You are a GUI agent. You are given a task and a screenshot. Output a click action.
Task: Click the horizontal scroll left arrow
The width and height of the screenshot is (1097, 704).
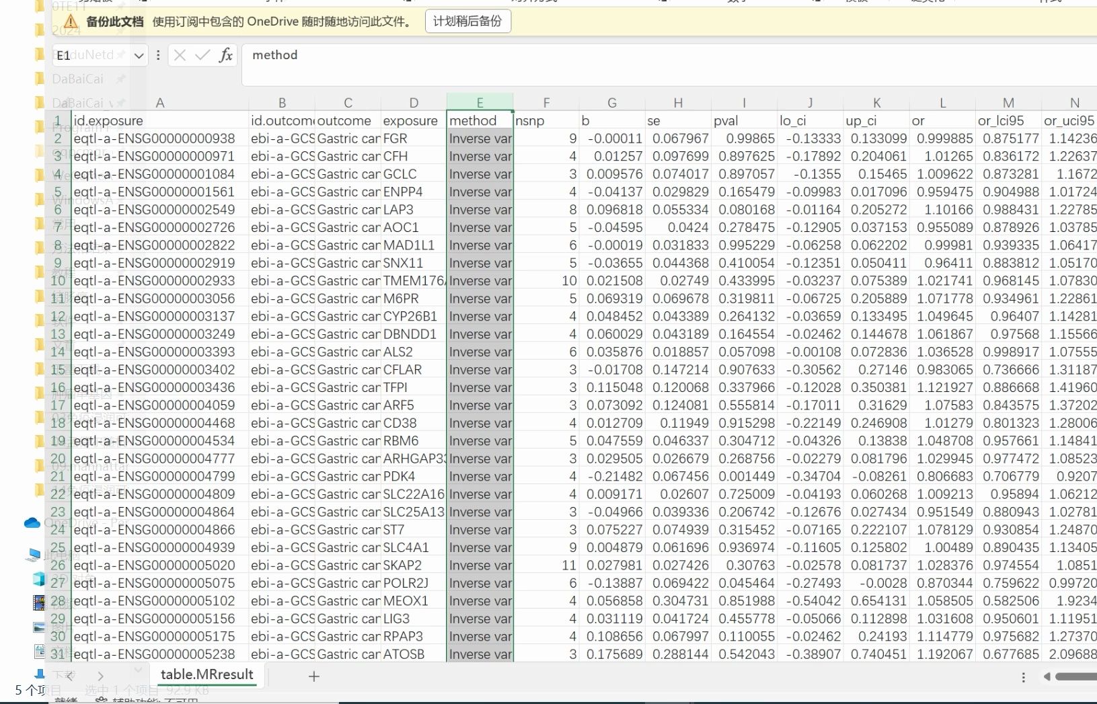[x=1047, y=677]
